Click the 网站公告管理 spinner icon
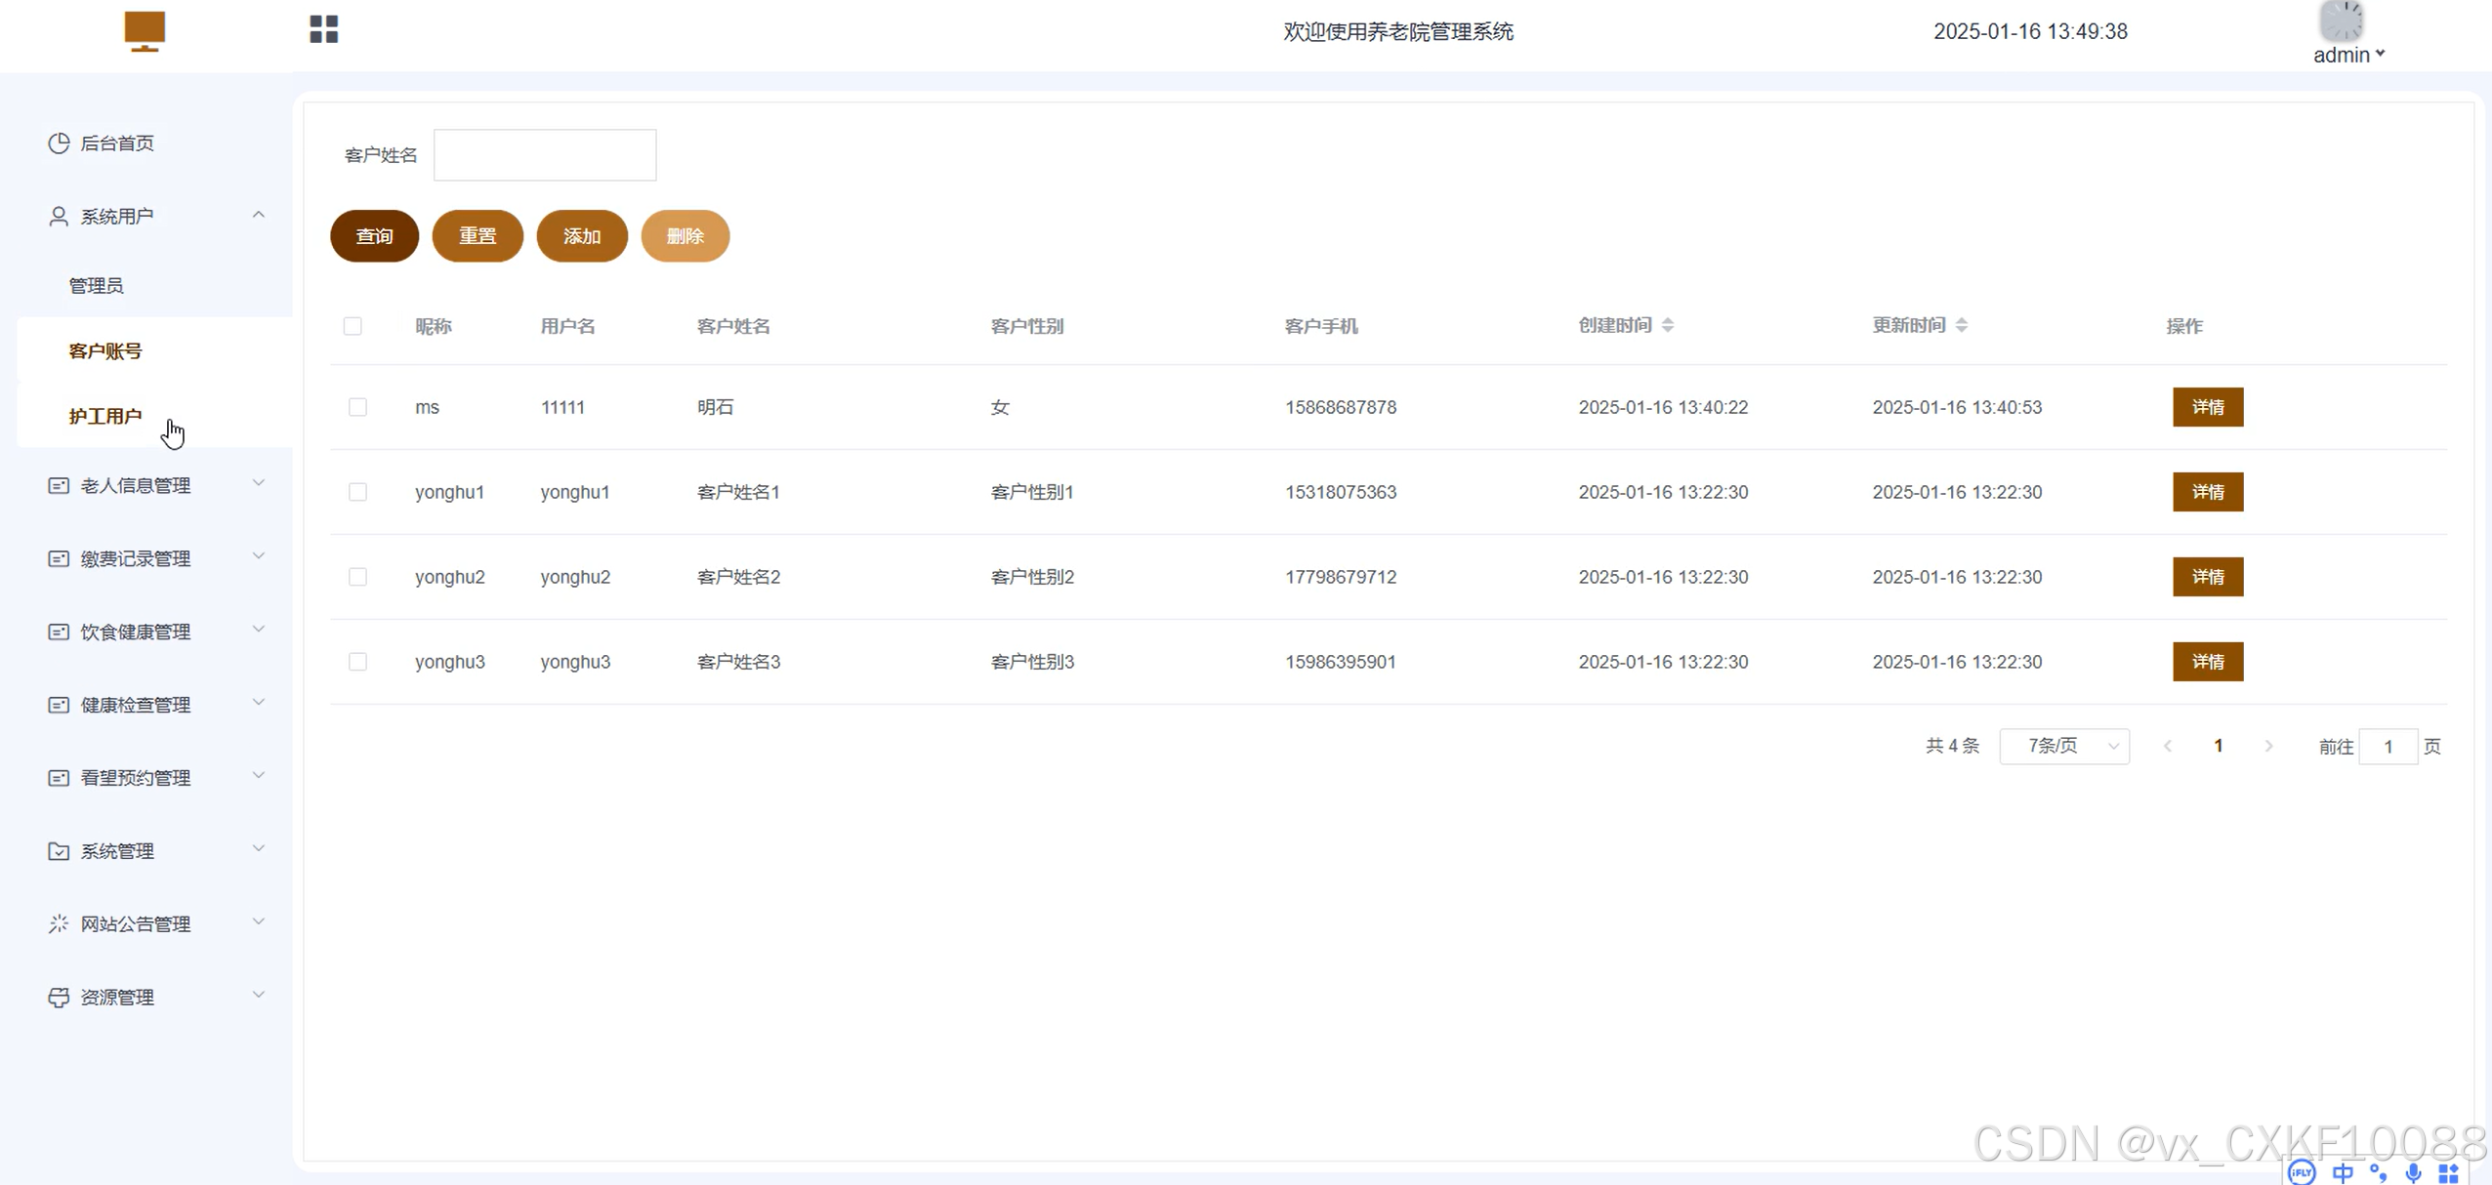The image size is (2492, 1185). pyautogui.click(x=59, y=923)
